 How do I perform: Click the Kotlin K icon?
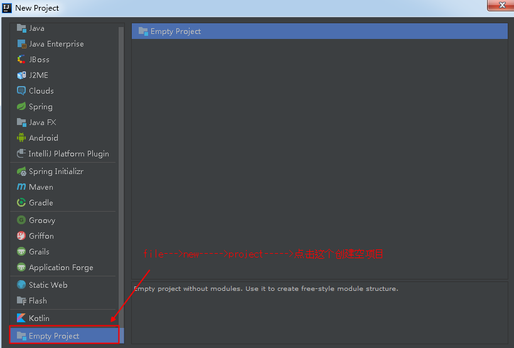(x=21, y=318)
